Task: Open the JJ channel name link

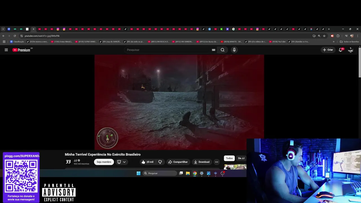Action: (x=75, y=160)
